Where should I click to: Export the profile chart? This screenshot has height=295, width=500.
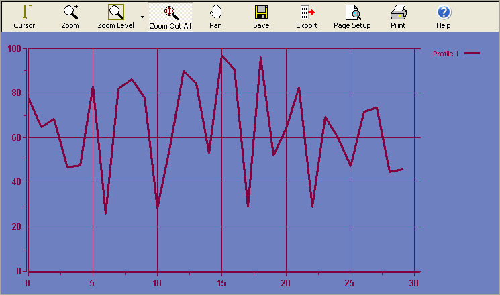pyautogui.click(x=307, y=16)
